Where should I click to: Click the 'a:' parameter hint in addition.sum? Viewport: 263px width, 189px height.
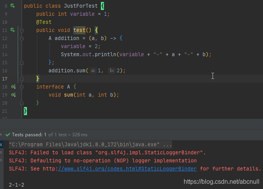pyautogui.click(x=93, y=70)
